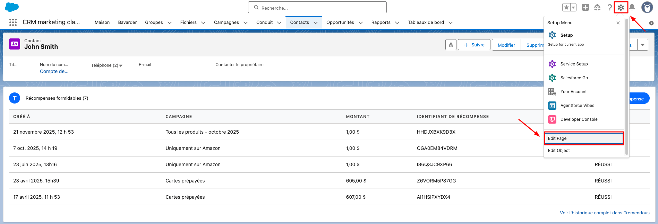658x224 pixels.
Task: Open the App Launcher grid icon
Action: click(13, 23)
